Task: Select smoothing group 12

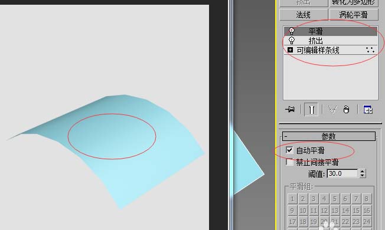Action: [x=324, y=210]
